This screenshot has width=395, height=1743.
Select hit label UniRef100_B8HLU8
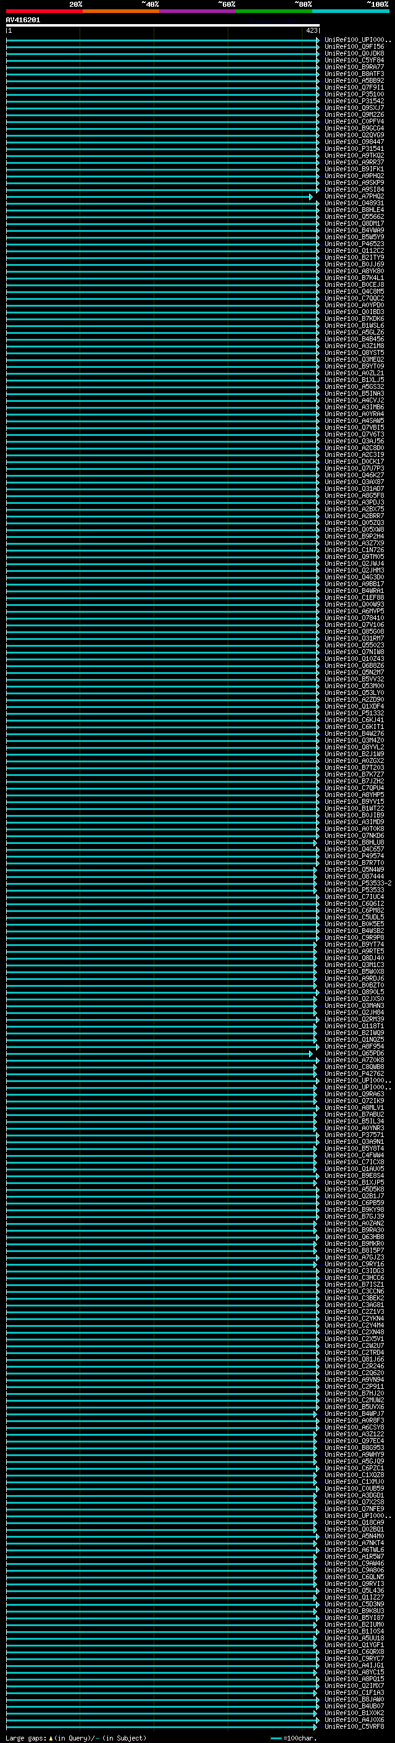click(354, 843)
